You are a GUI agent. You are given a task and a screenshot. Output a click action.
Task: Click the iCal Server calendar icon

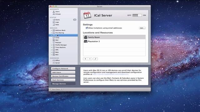tap(87, 15)
